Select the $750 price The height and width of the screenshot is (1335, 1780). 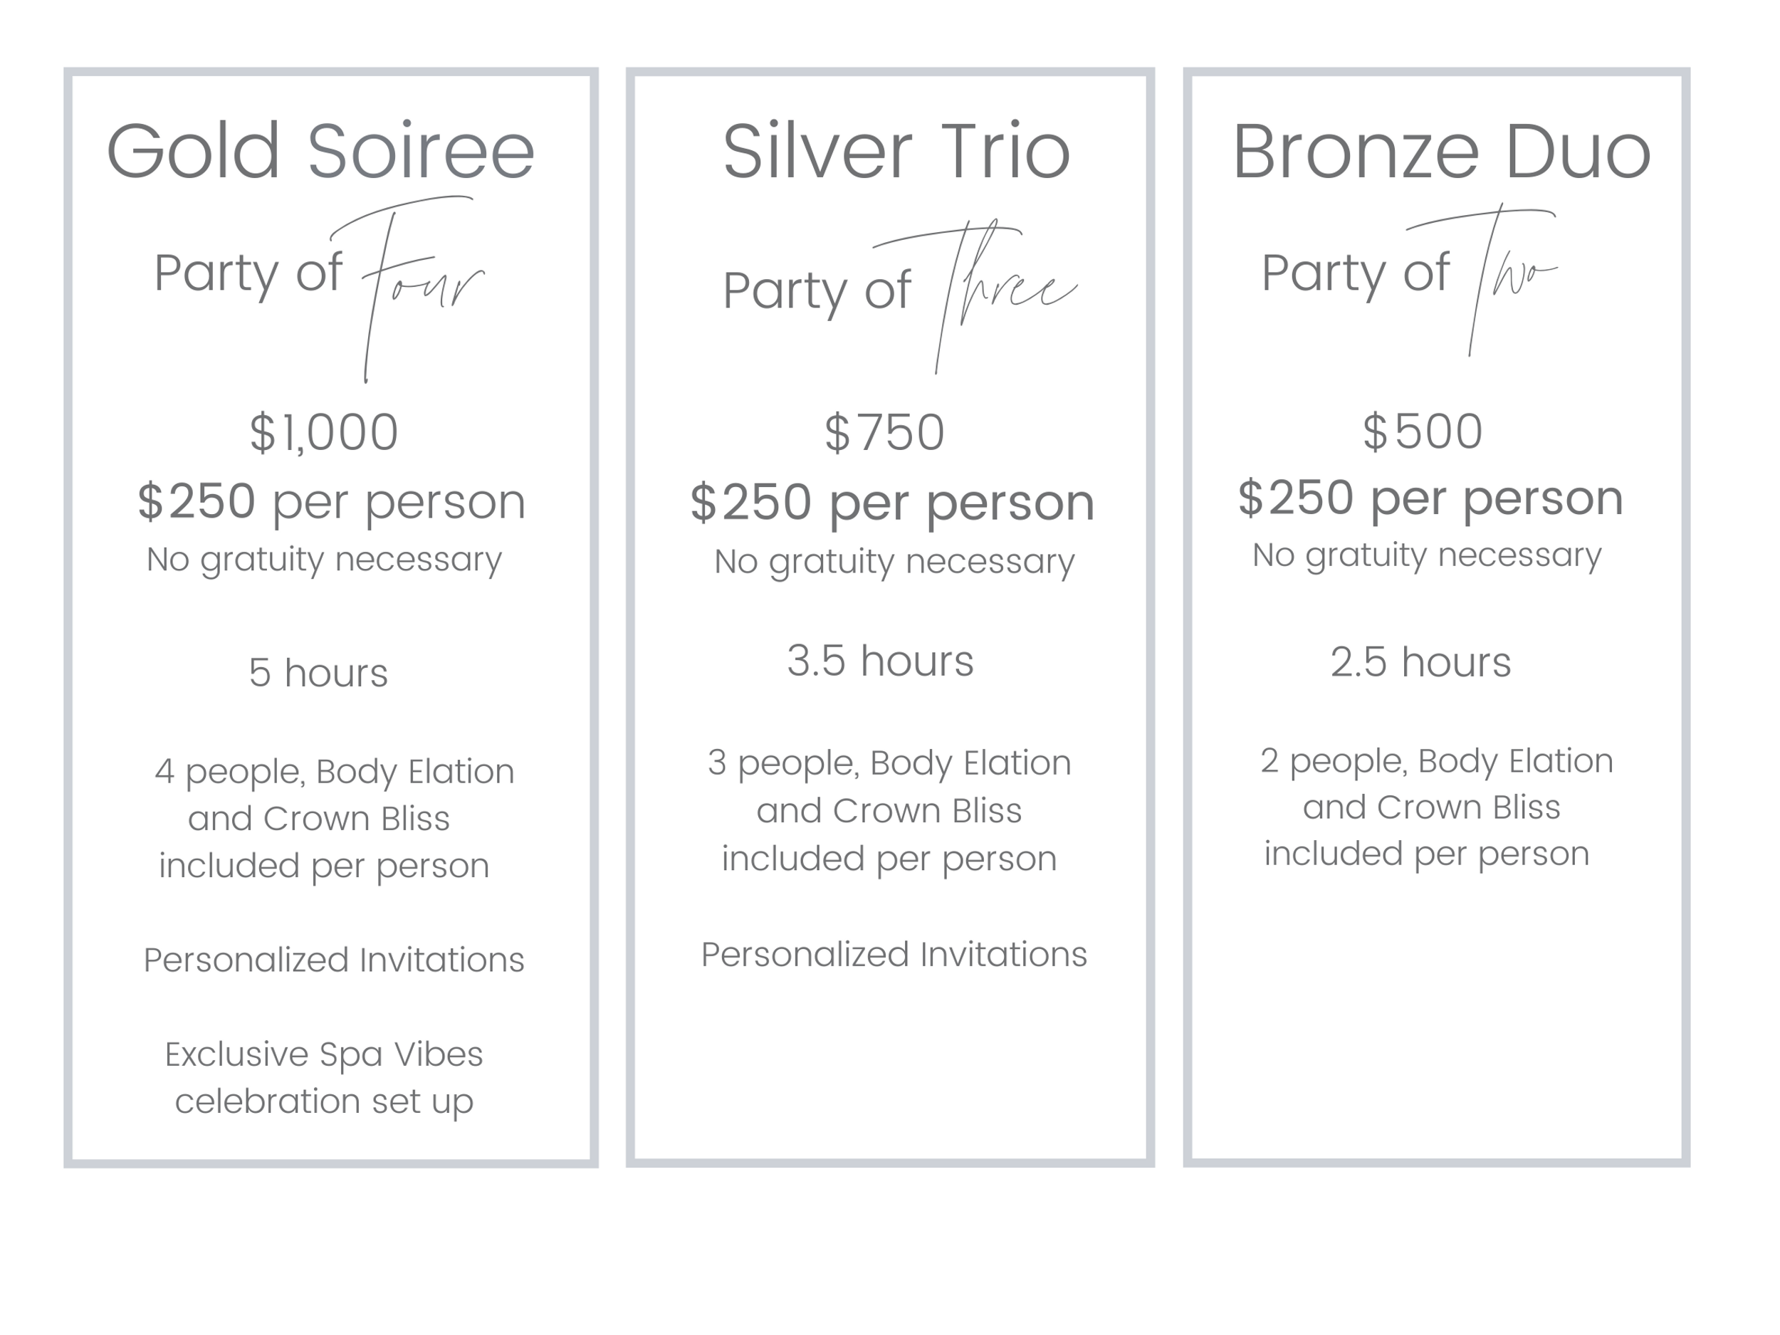coord(884,432)
